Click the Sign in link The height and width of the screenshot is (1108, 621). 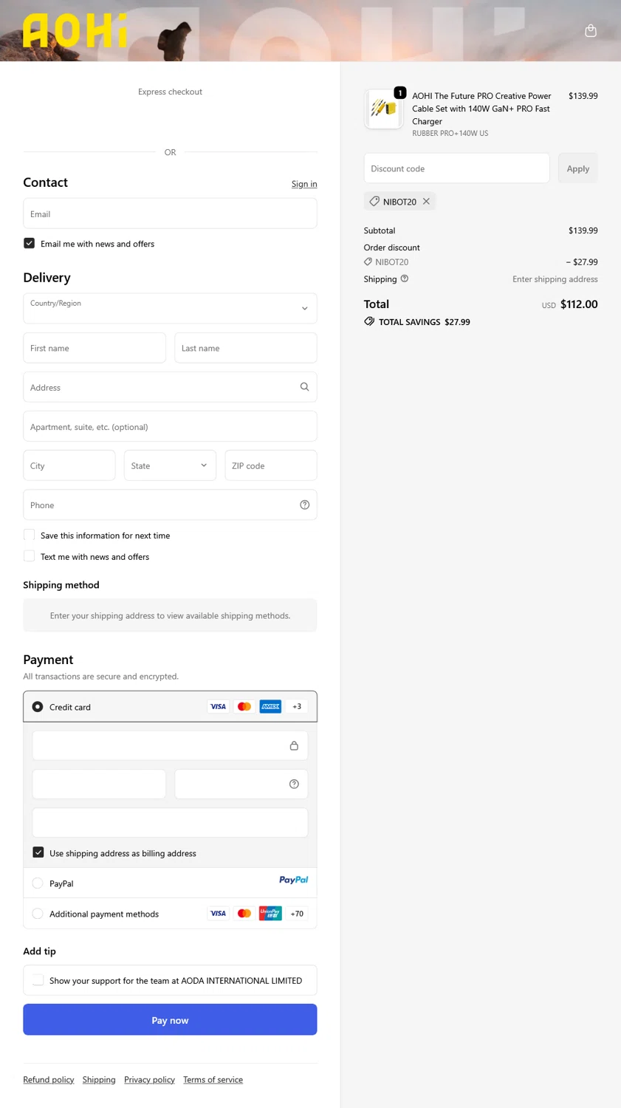click(x=303, y=185)
